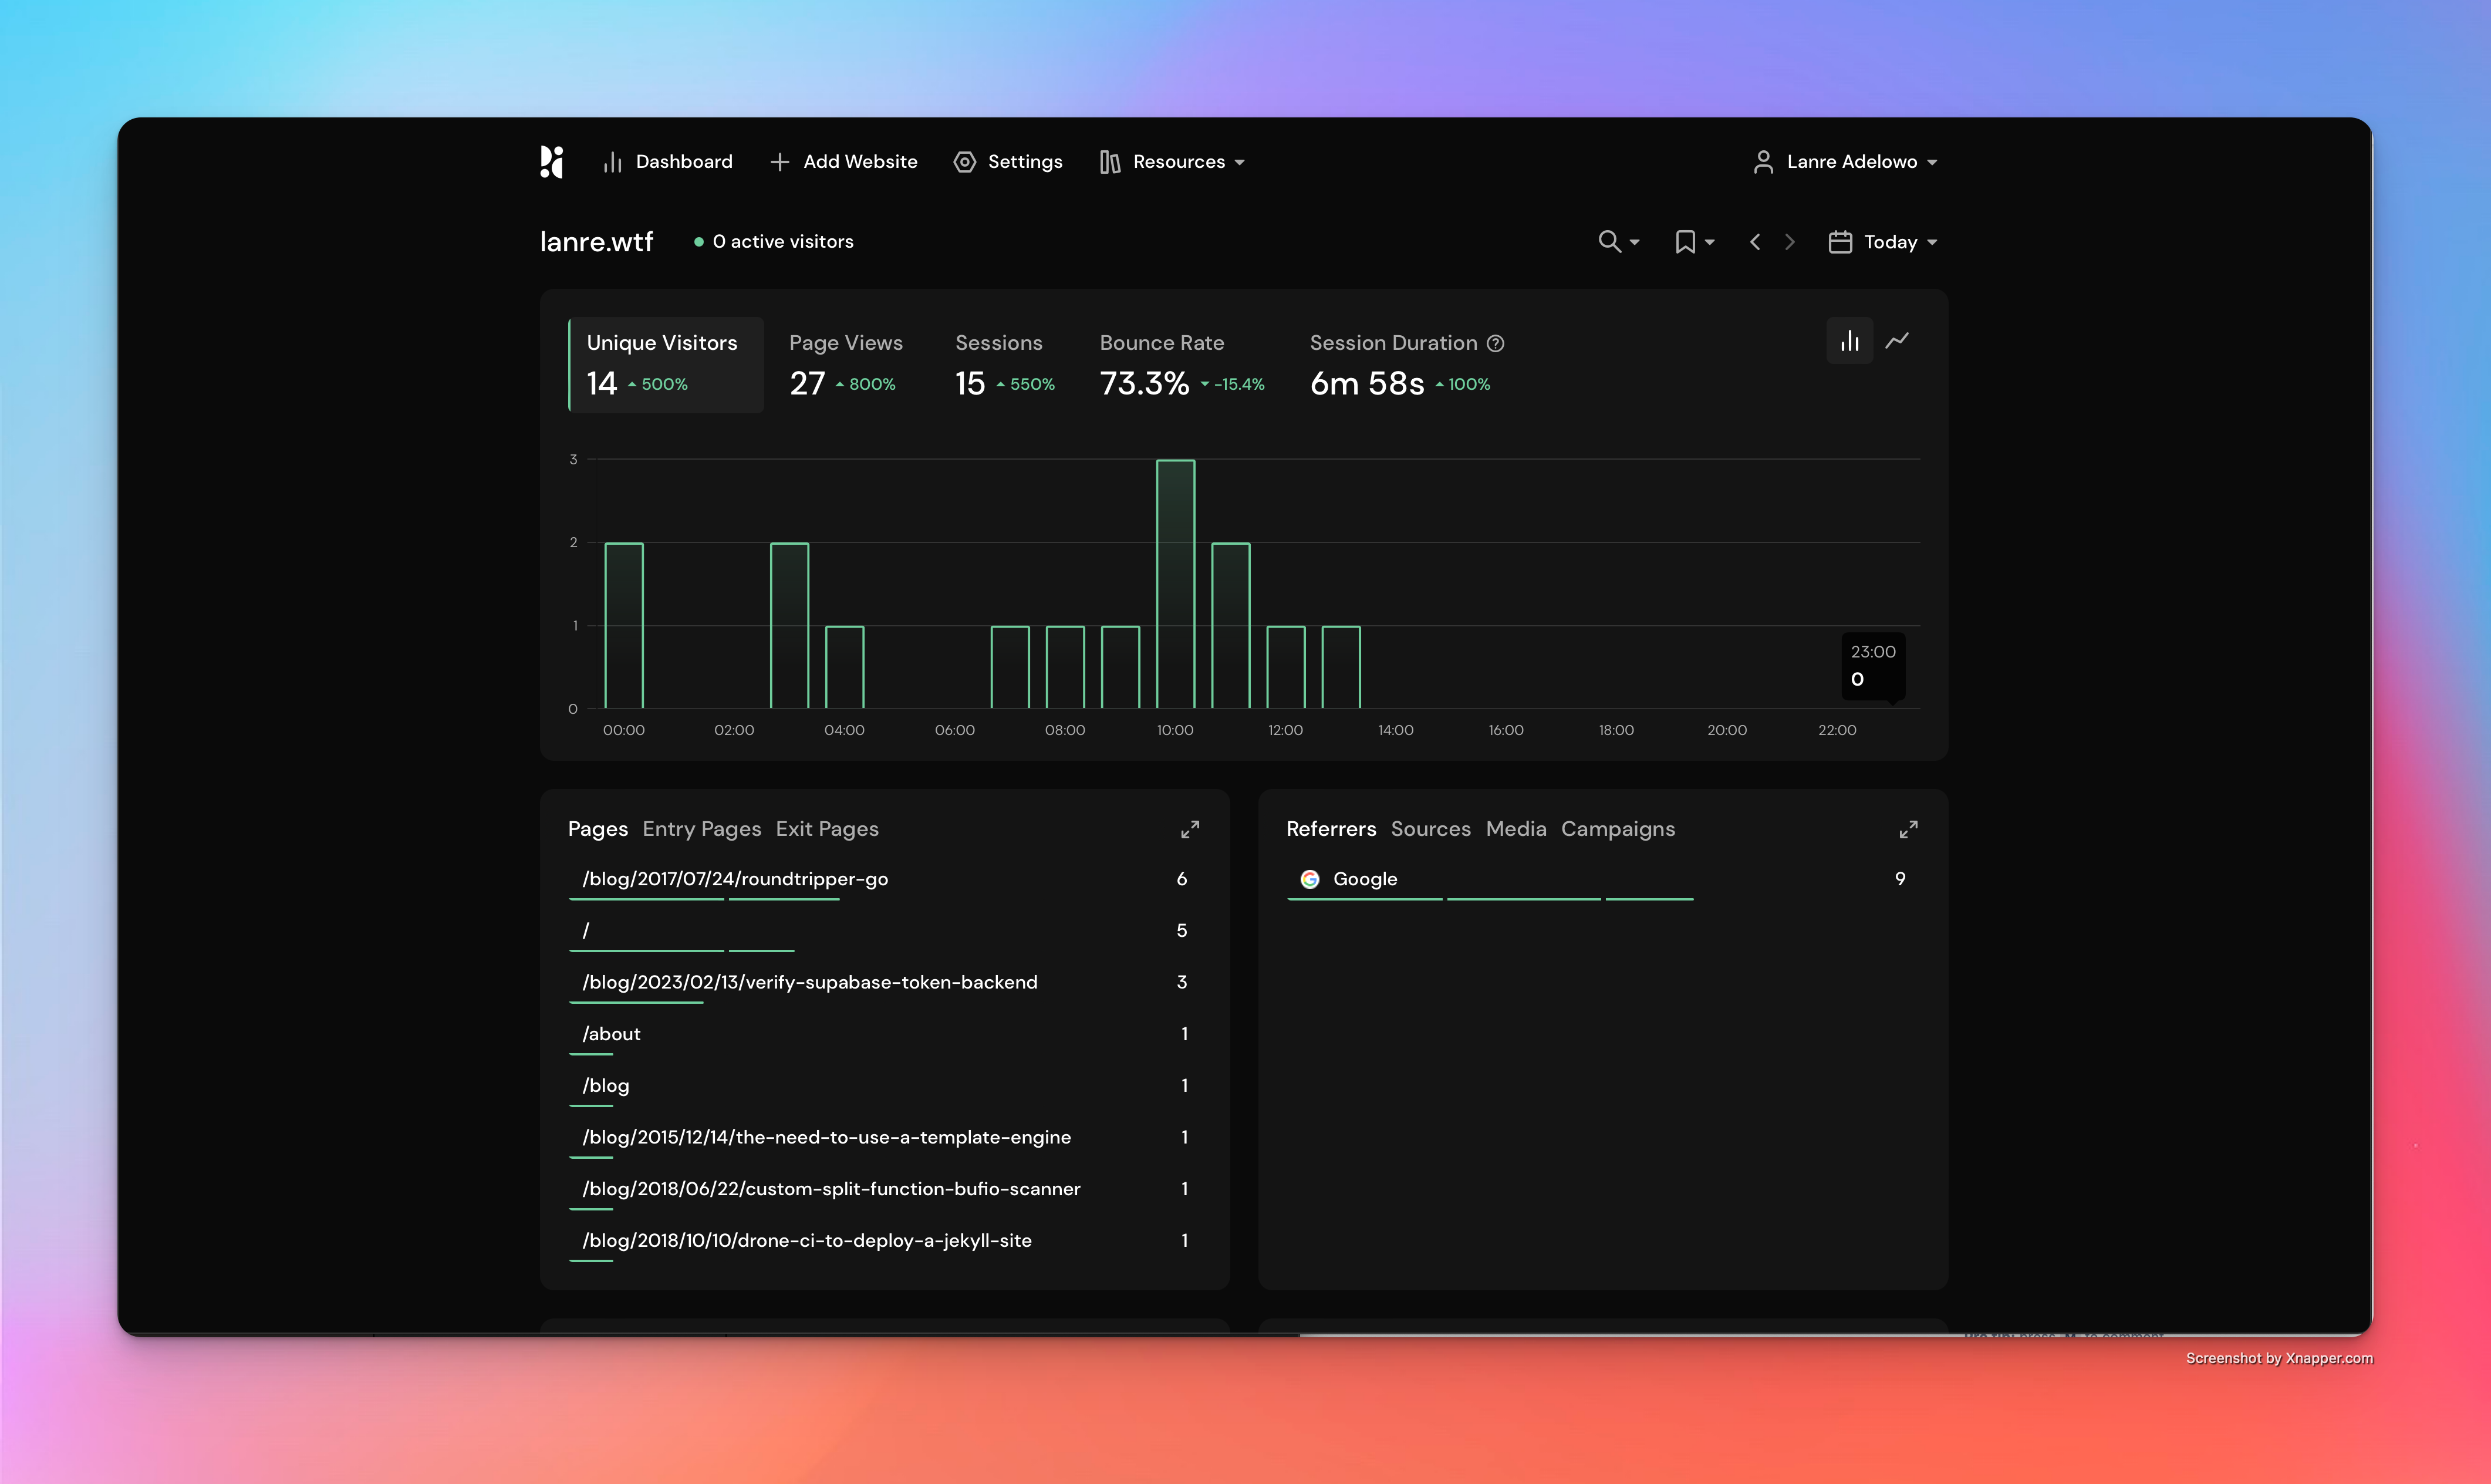Go to the previous date period
Image resolution: width=2491 pixels, height=1484 pixels.
click(1754, 242)
